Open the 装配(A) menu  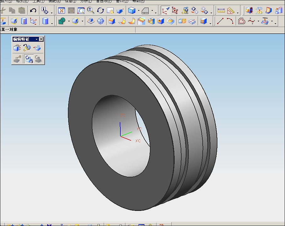pos(55,1)
